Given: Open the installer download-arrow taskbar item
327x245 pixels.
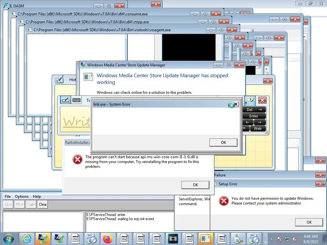Looking at the screenshot, I should coord(238,239).
